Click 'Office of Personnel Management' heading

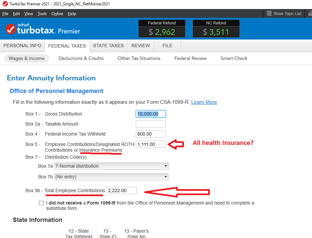56,91
